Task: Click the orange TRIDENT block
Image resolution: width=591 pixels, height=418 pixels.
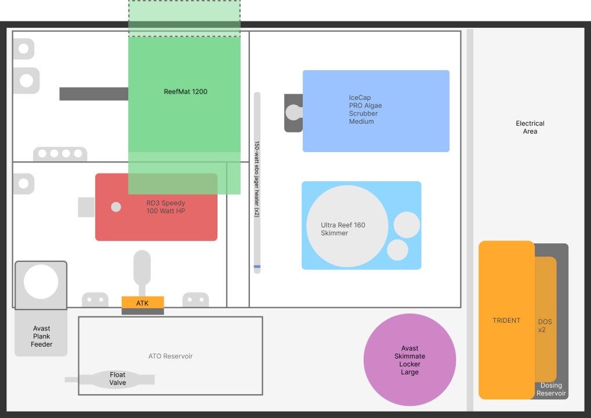Action: [x=506, y=320]
